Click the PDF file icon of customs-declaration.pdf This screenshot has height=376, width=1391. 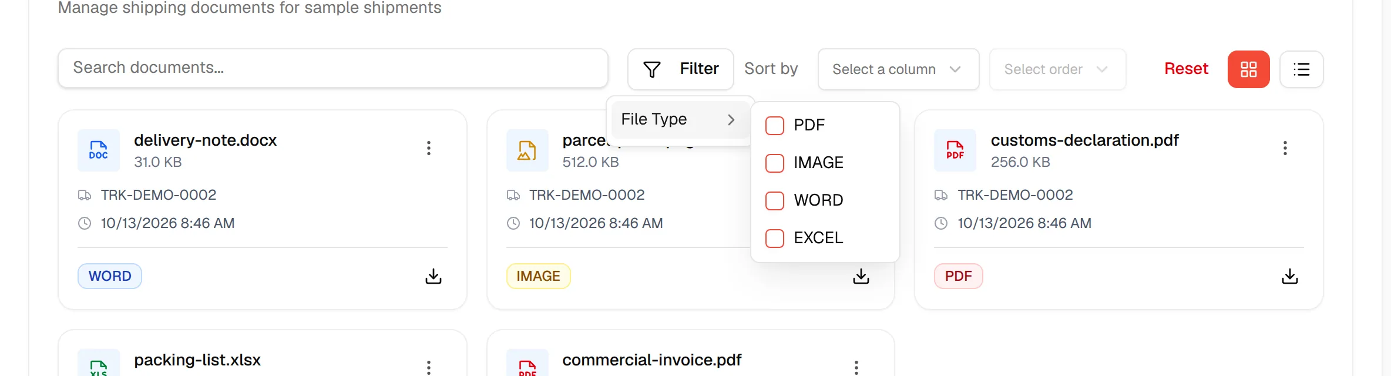click(955, 150)
